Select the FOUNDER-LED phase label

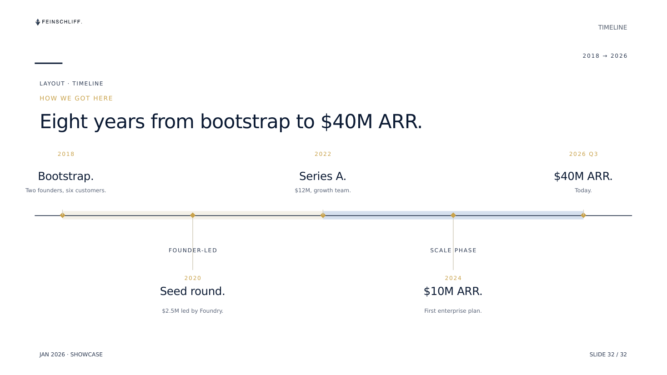tap(193, 250)
